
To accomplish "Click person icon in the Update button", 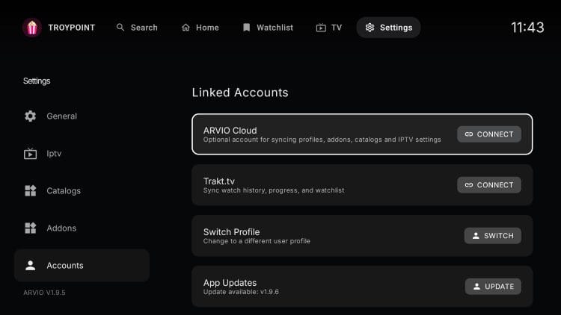I will pyautogui.click(x=476, y=287).
